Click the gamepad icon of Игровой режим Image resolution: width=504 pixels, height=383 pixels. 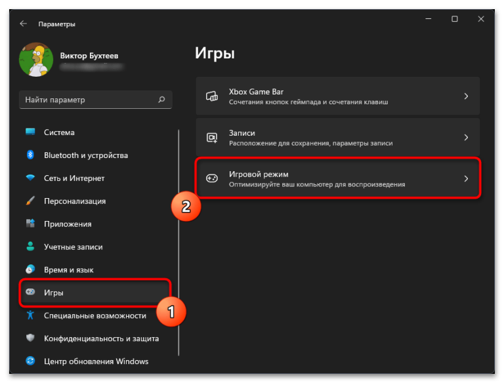[212, 178]
